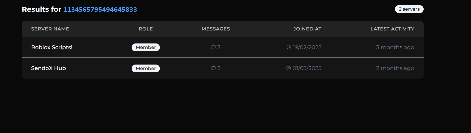
Task: Sort by the Server Name column header
Action: (x=50, y=29)
